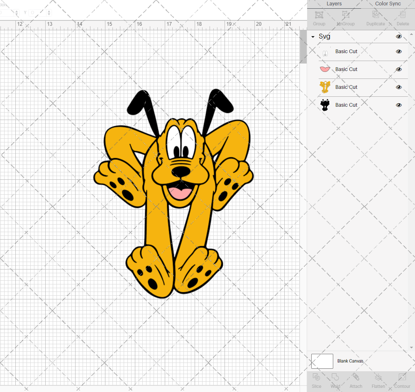This screenshot has width=415, height=392.
Task: Click the UnGroup icon
Action: tap(345, 15)
